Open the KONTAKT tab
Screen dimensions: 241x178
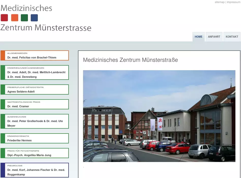[x=232, y=37]
